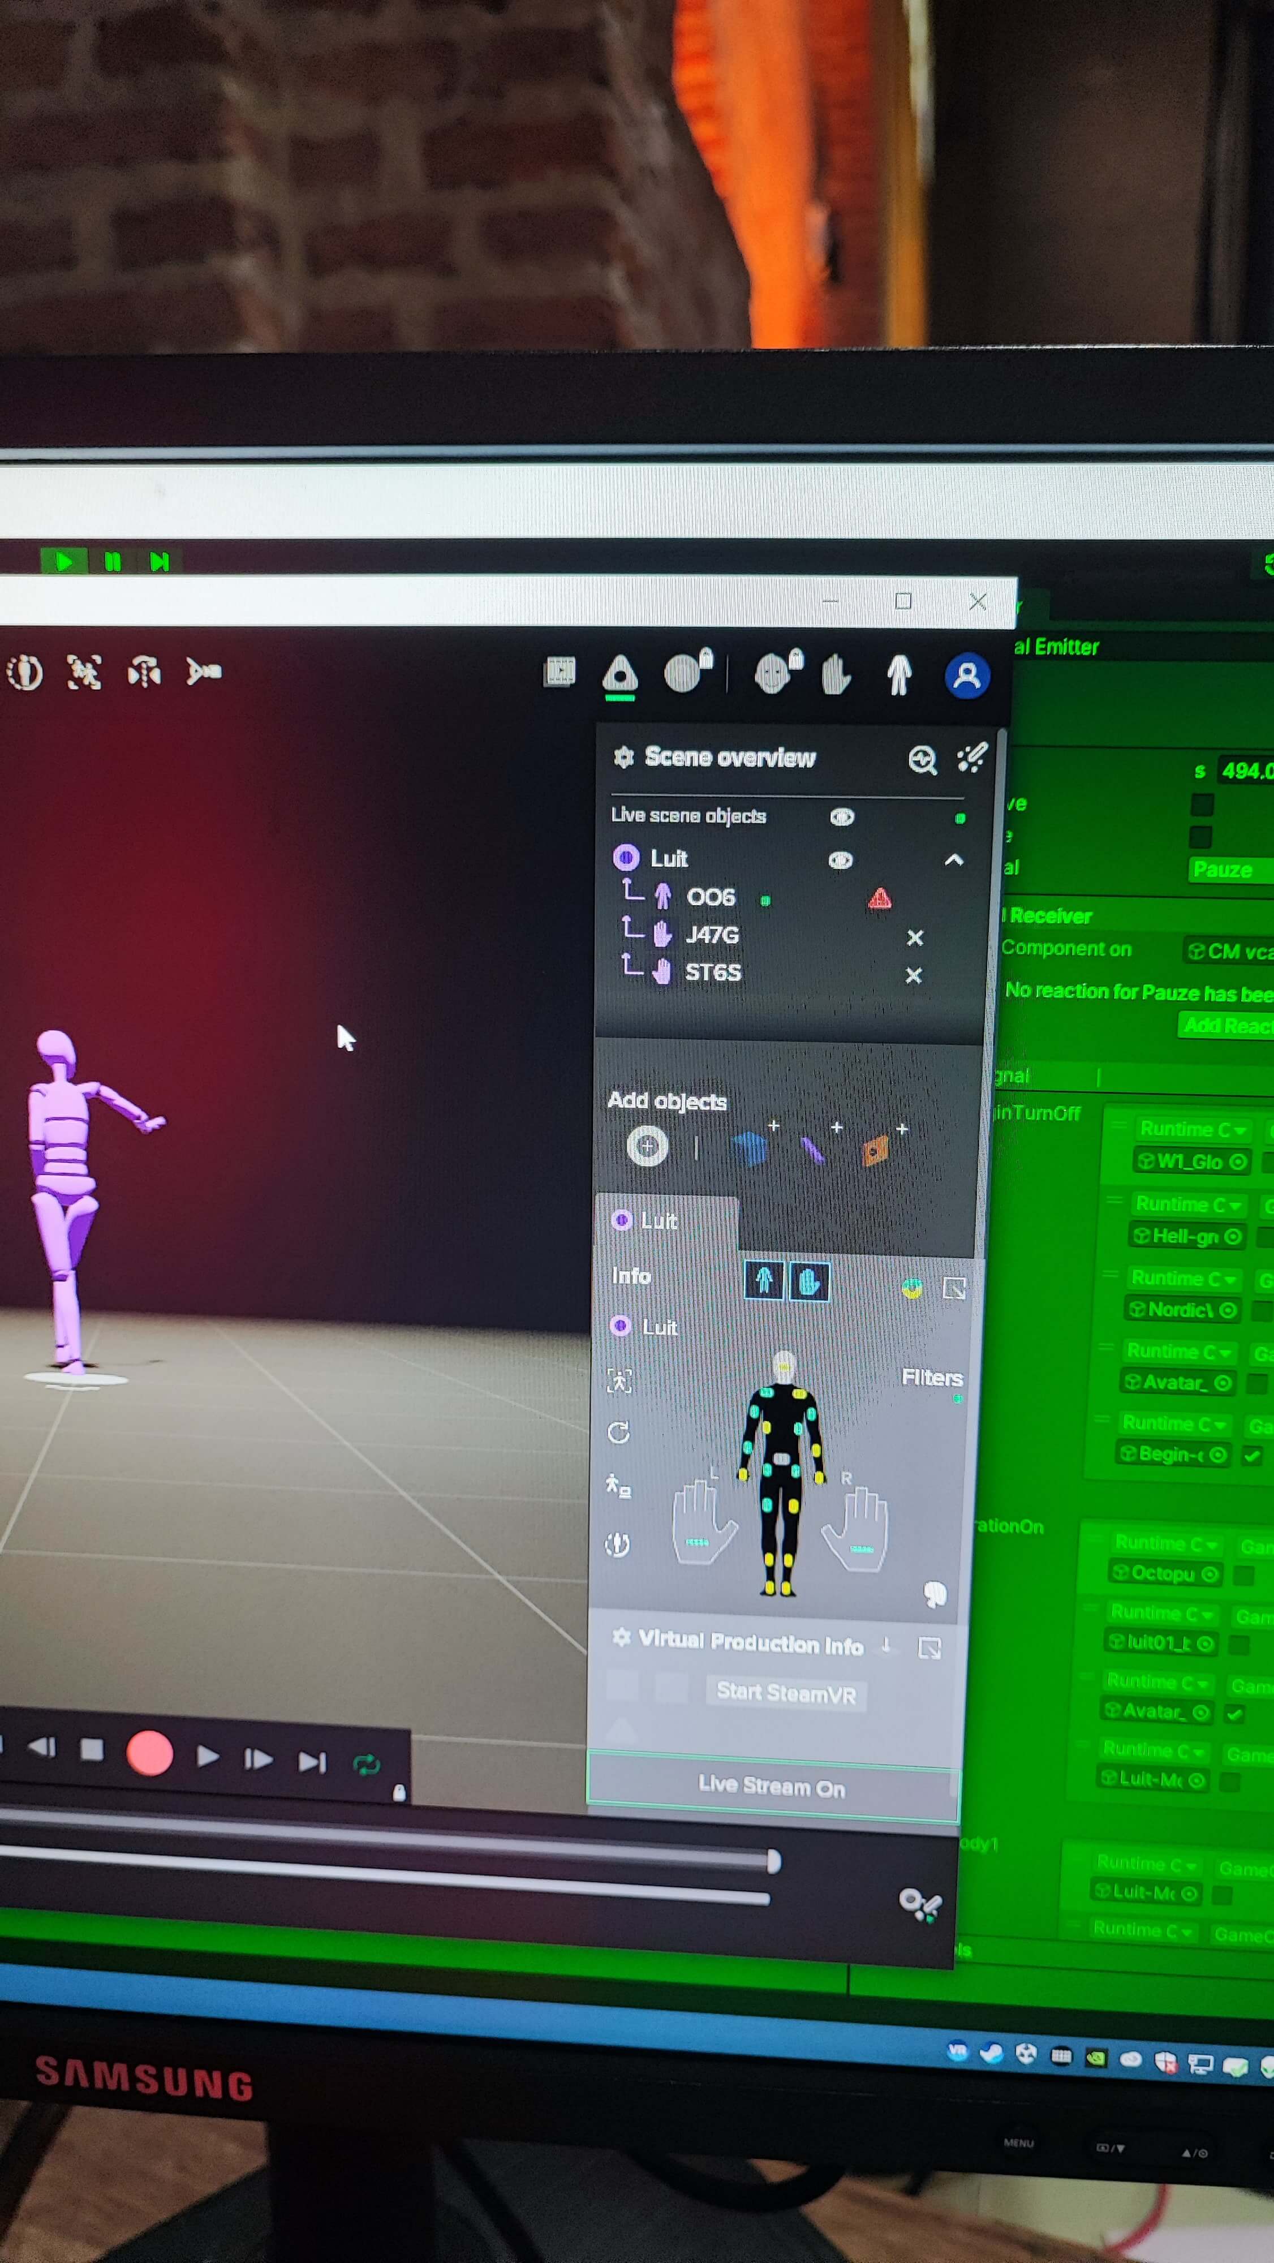
Task: Click the timeline slider handle
Action: tap(774, 1861)
